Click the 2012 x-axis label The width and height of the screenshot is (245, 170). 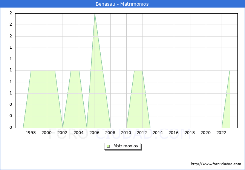point(142,133)
